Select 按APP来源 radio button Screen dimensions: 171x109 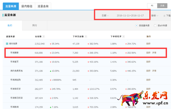(155, 26)
